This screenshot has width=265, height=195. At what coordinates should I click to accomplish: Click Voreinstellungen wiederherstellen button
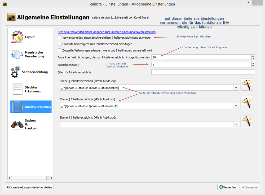[29, 187]
